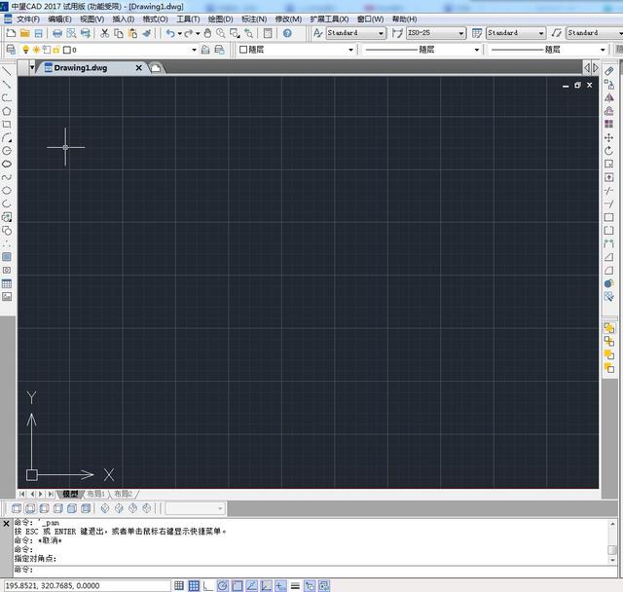The image size is (623, 592).
Task: Click the Match Properties brush icon
Action: [x=147, y=33]
